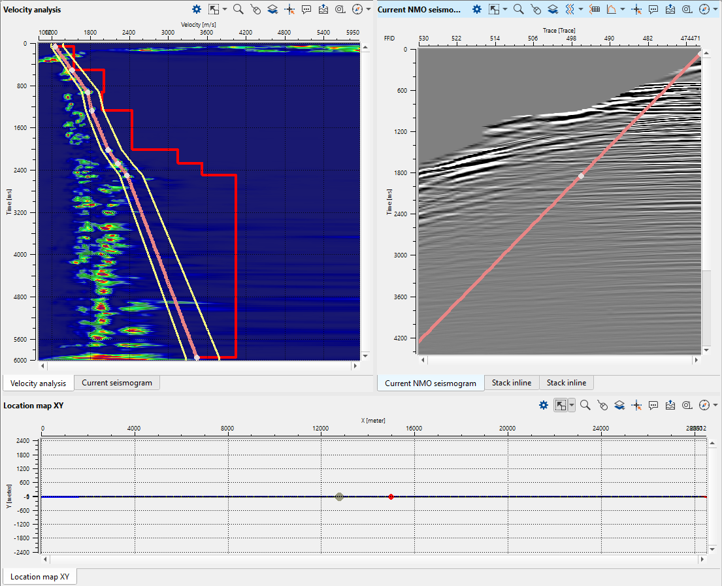Click tape measure icon in Velocity analysis toolbar
The height and width of the screenshot is (586, 722).
coord(340,9)
